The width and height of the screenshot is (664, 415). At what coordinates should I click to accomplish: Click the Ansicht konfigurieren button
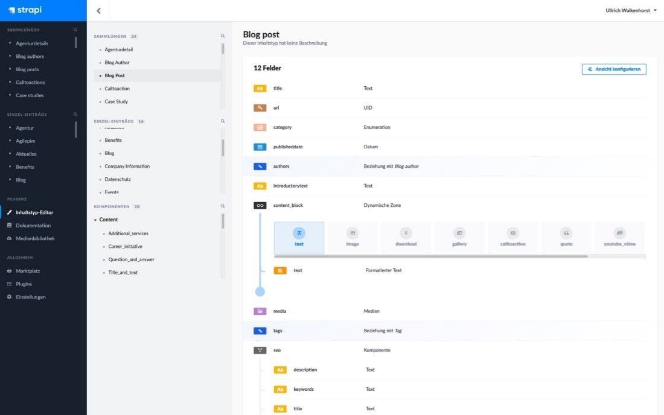coord(615,68)
